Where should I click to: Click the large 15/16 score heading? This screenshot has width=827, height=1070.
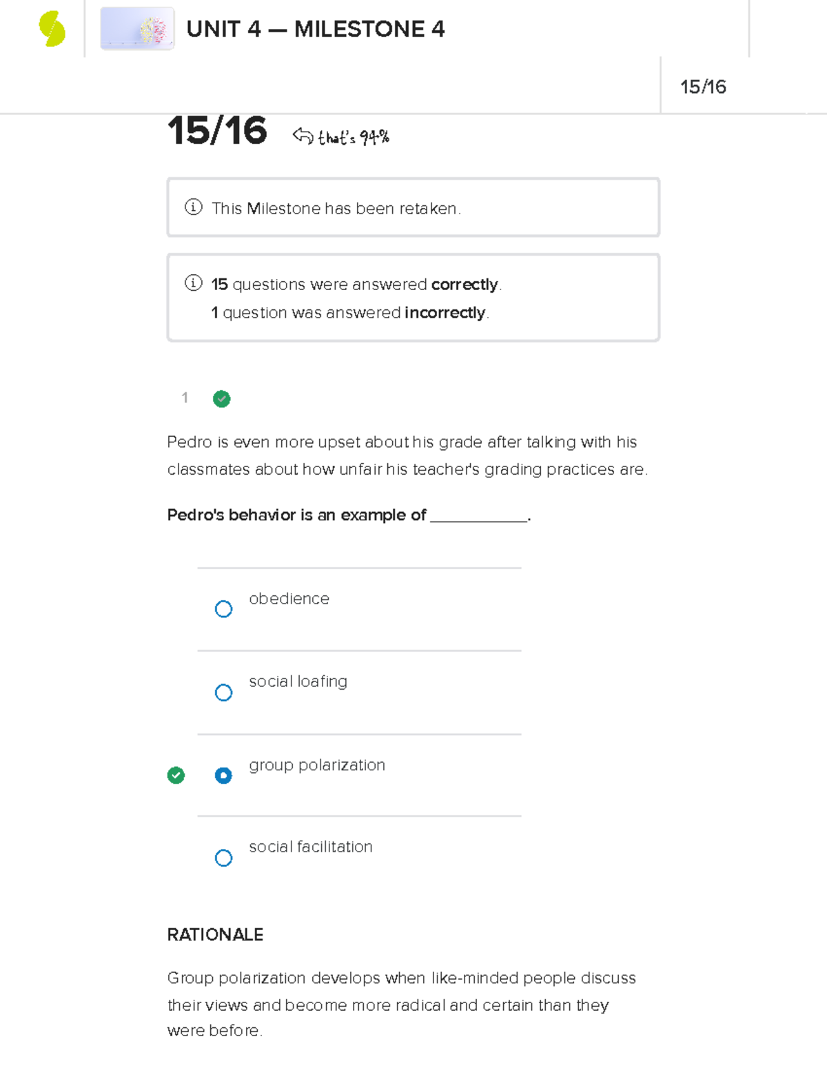click(217, 131)
